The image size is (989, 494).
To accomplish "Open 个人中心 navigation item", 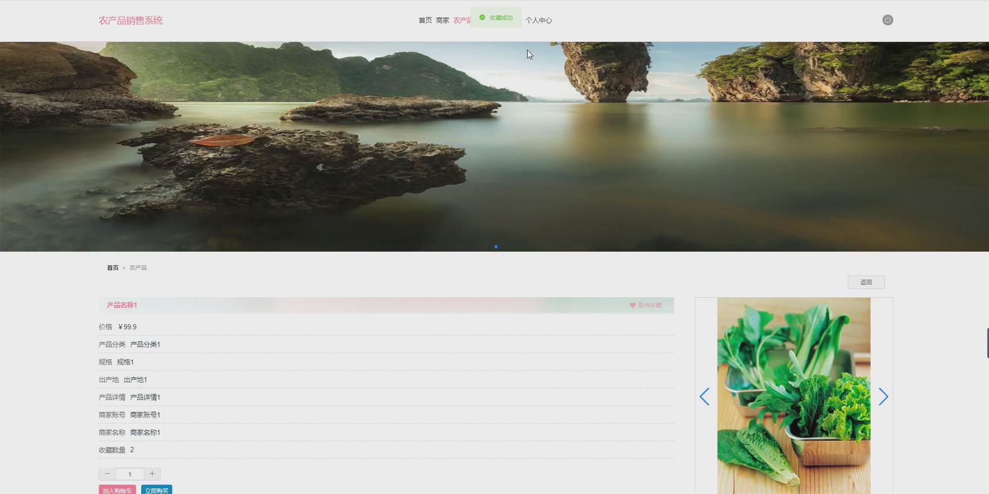I will (538, 20).
